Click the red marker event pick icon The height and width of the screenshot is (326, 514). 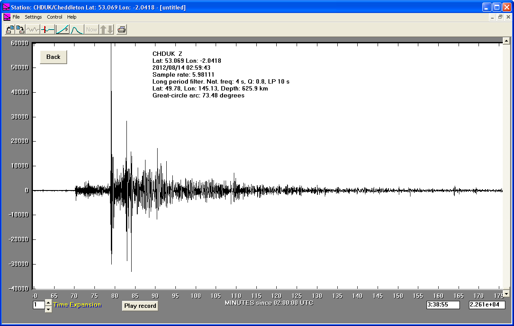coord(48,29)
